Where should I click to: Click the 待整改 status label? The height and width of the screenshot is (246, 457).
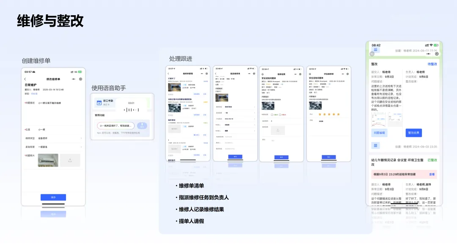tap(432, 64)
